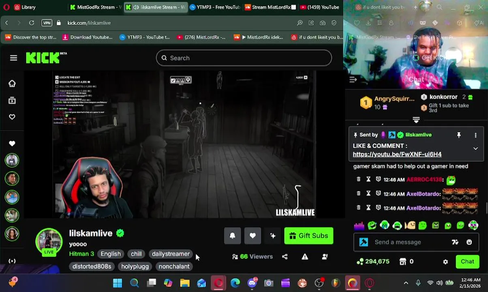The width and height of the screenshot is (488, 292).
Task: Take snapshot with camera icon in address bar
Action: click(x=322, y=23)
